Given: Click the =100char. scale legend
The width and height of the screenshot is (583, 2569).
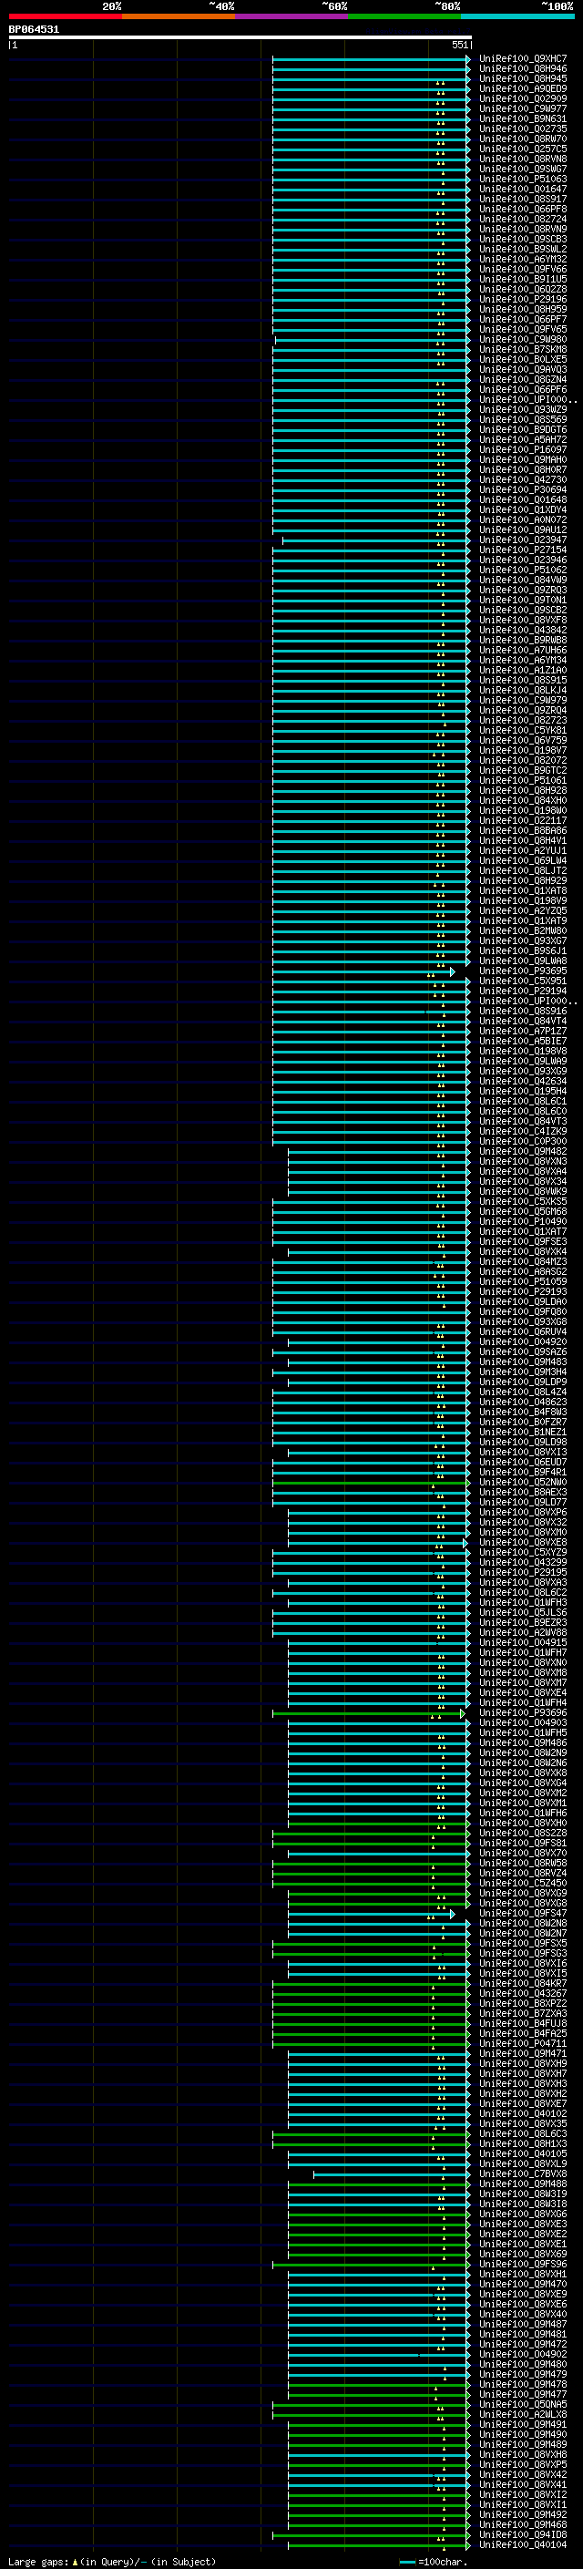Looking at the screenshot, I should coord(435,2562).
